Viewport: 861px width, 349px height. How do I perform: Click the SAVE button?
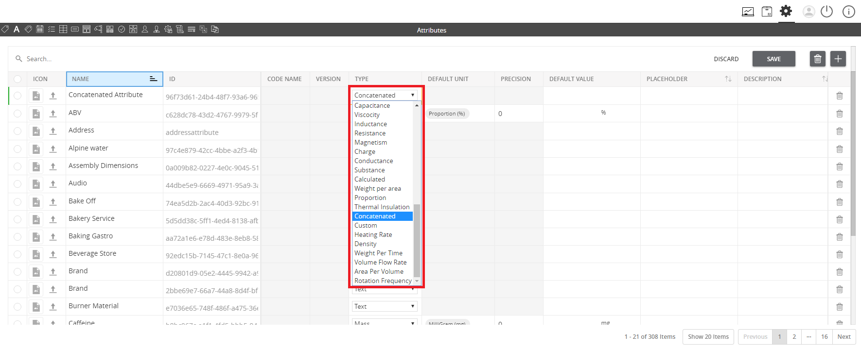click(774, 59)
